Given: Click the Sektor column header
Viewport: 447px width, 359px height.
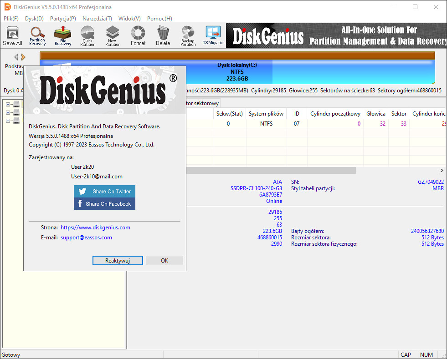Looking at the screenshot, I should [x=399, y=114].
